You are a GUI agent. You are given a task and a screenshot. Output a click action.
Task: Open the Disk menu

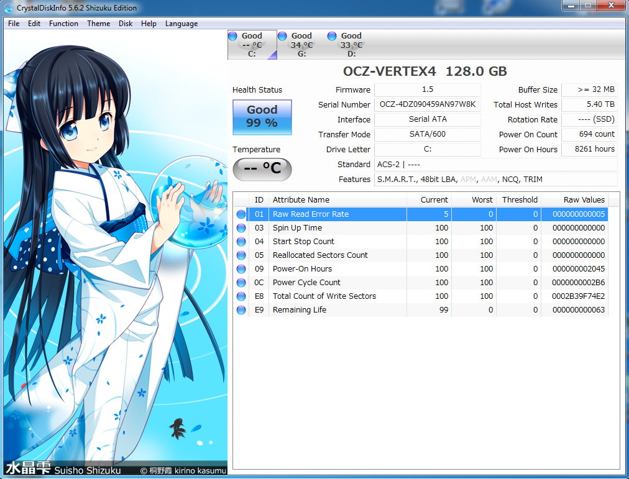click(126, 24)
